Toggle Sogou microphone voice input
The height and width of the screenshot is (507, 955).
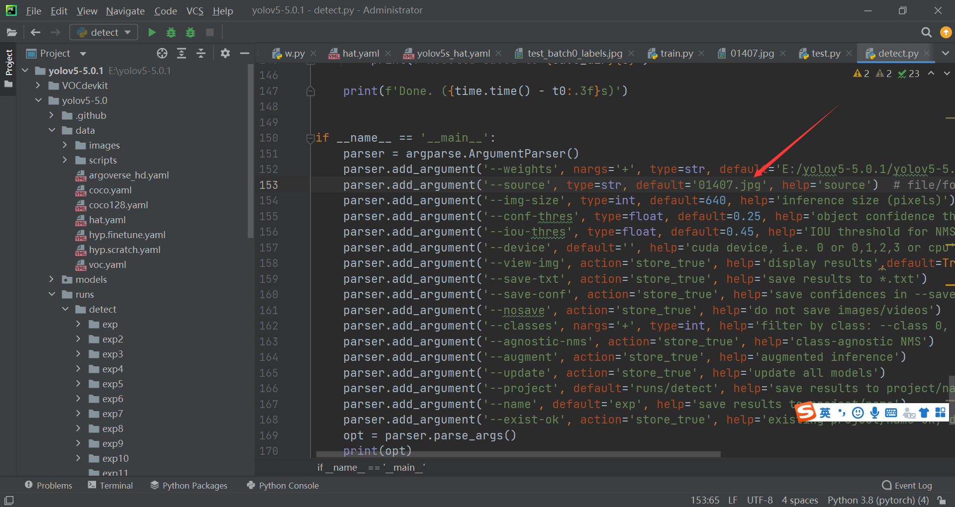(875, 413)
